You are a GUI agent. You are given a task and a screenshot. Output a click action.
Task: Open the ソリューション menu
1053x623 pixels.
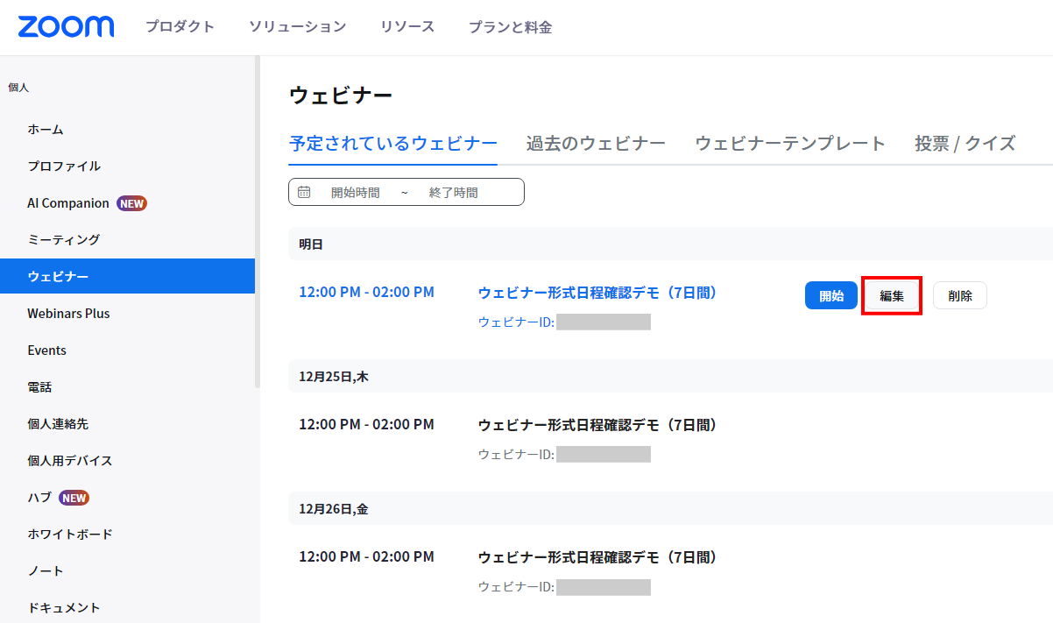[x=297, y=27]
